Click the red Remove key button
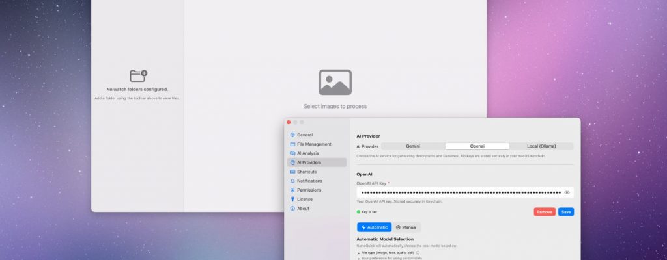 (545, 212)
